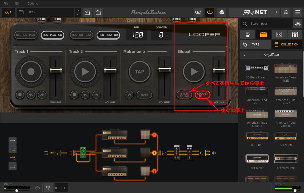This screenshot has height=193, width=304.
Task: Select two-path split routing icon
Action: [x=13, y=149]
